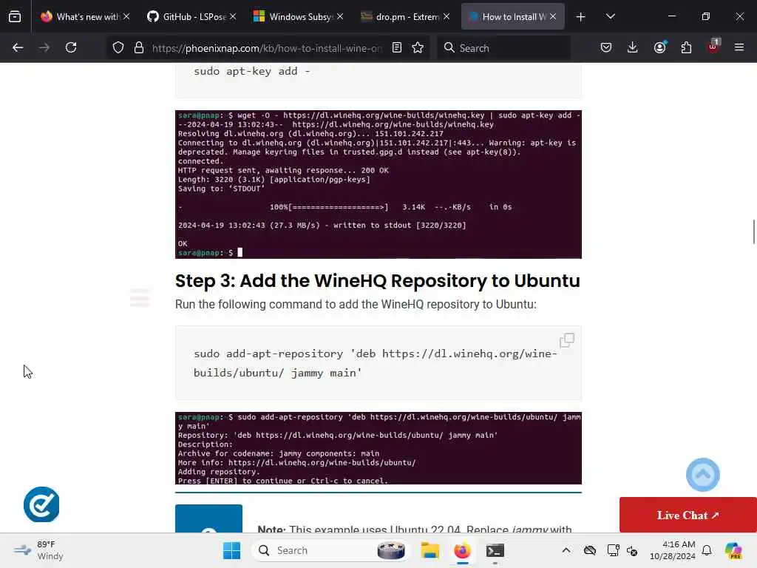Click the Firefox Search box
This screenshot has width=757, height=568.
[x=504, y=48]
